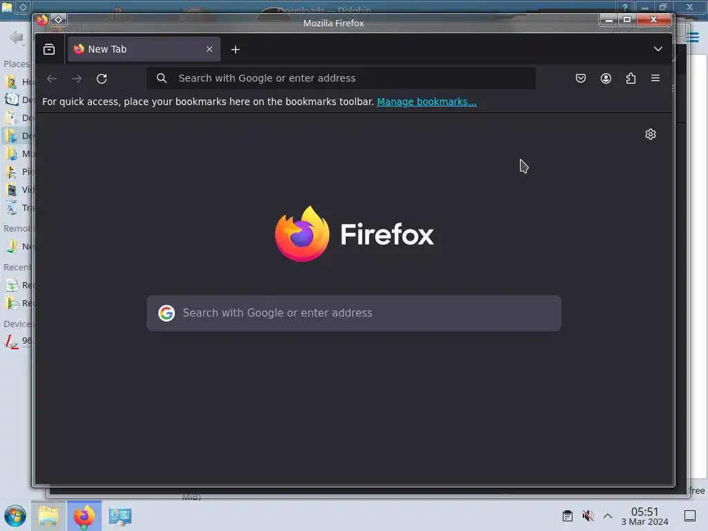This screenshot has height=531, width=708.
Task: Open Dolphin devices disk entry
Action: tap(18, 340)
